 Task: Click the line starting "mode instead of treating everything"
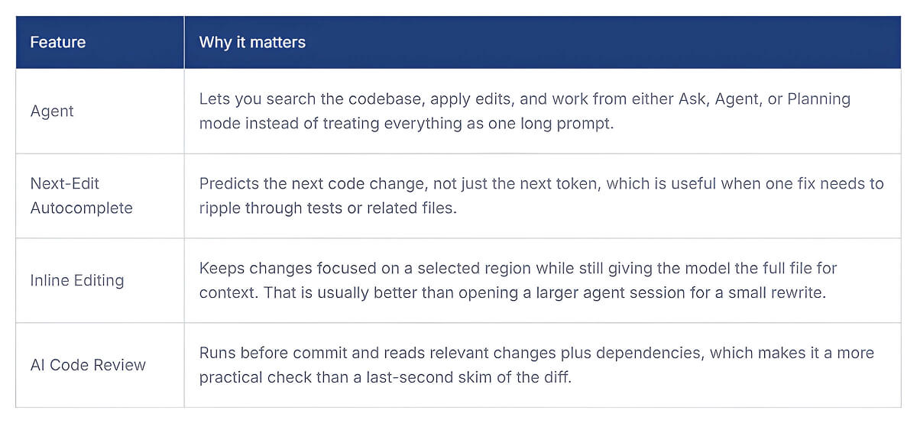pos(406,122)
